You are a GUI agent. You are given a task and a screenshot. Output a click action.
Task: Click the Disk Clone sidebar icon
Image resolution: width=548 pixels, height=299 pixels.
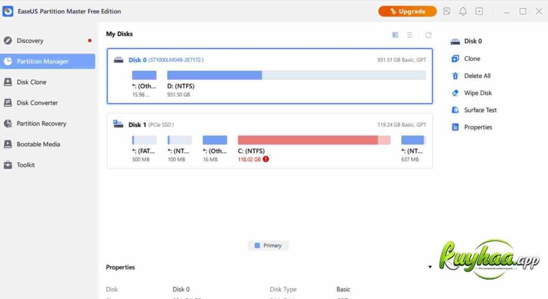coord(7,82)
